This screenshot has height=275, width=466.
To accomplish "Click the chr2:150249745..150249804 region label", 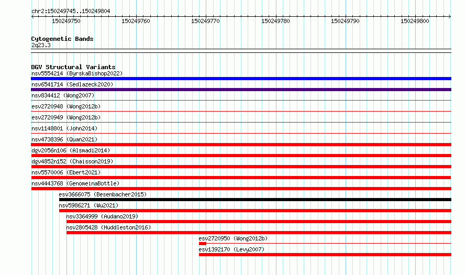I will coord(71,11).
